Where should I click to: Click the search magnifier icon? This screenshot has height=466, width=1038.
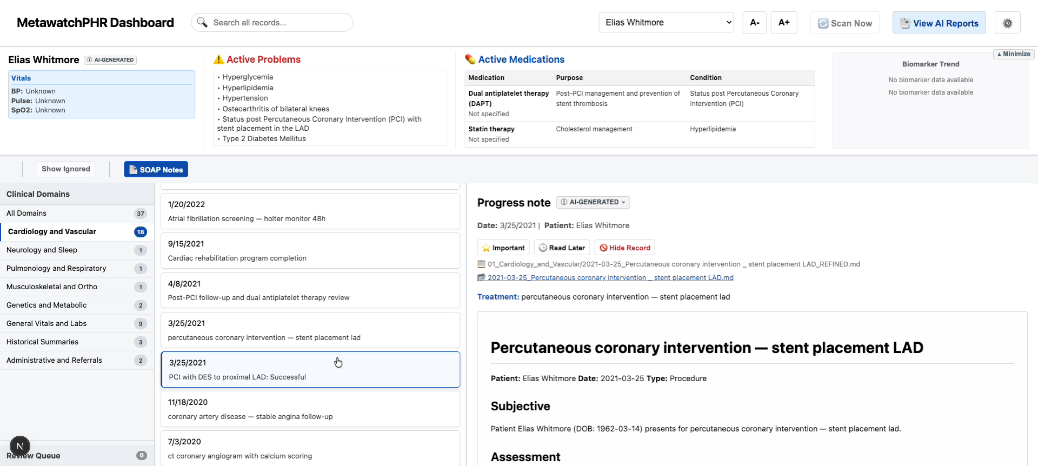pyautogui.click(x=202, y=22)
